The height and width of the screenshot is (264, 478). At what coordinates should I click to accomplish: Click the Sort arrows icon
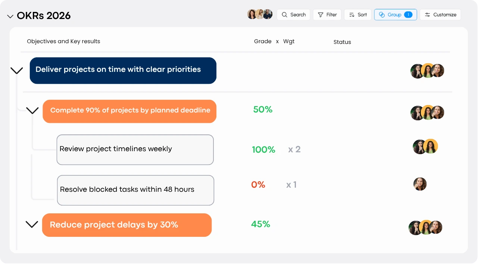click(352, 15)
